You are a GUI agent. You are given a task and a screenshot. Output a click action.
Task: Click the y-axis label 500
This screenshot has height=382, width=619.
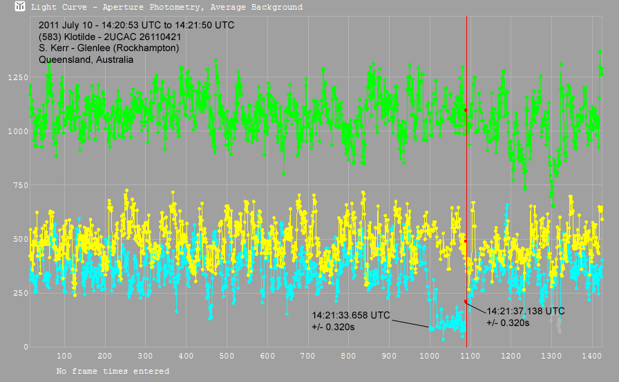(21, 239)
